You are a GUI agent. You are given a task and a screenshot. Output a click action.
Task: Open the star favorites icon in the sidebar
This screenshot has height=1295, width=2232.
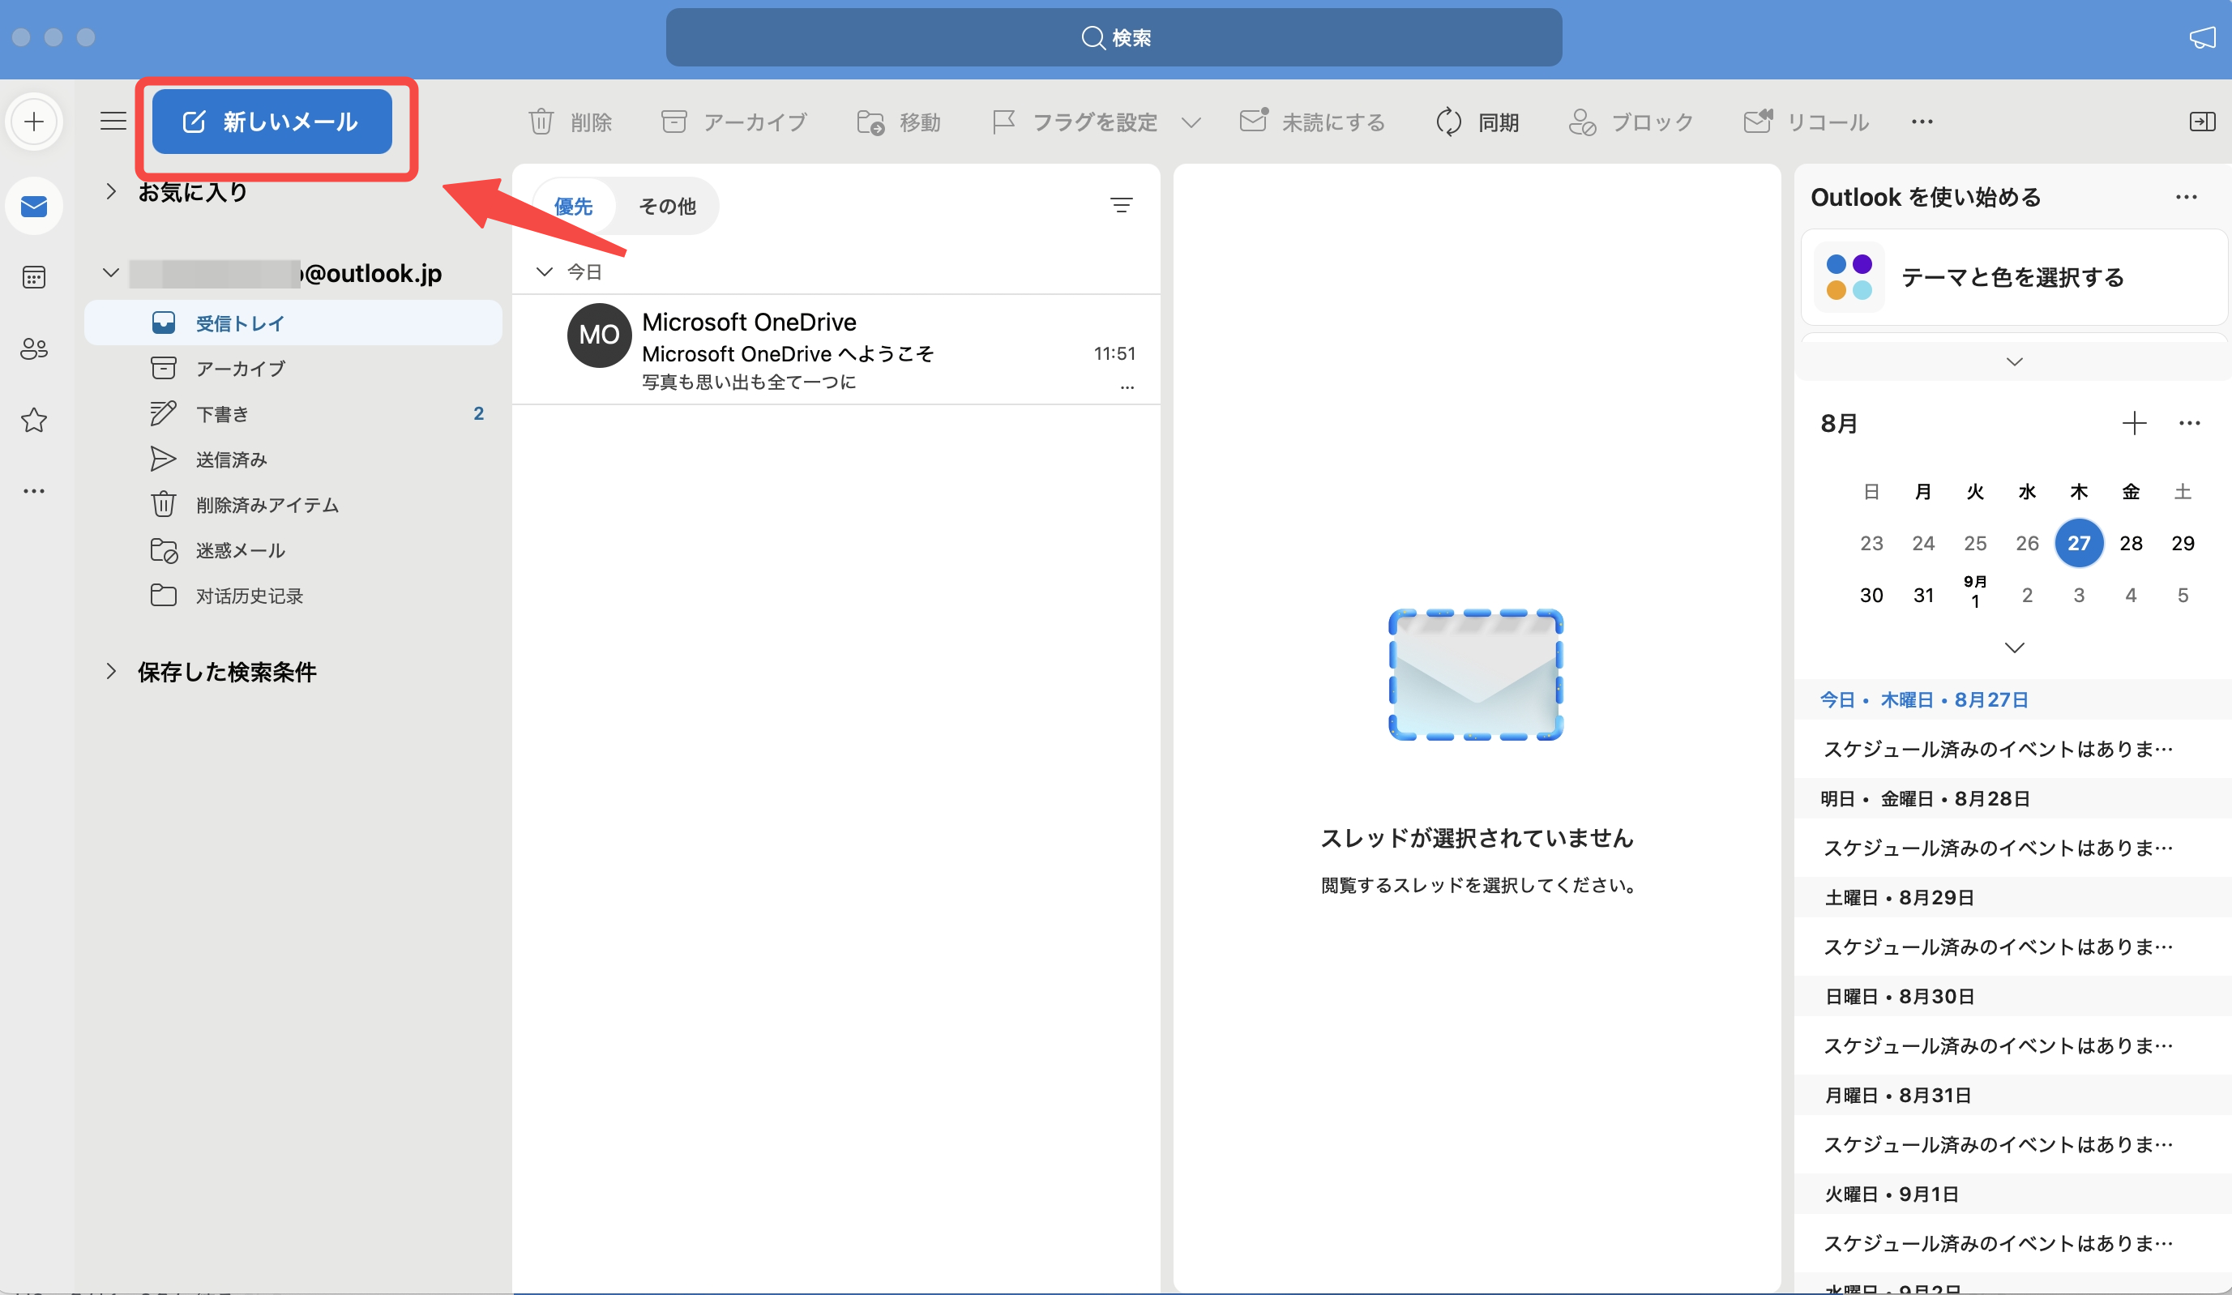tap(34, 420)
